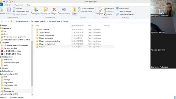Select Локальный диск (D:) in navigation pane

[x=10, y=94]
